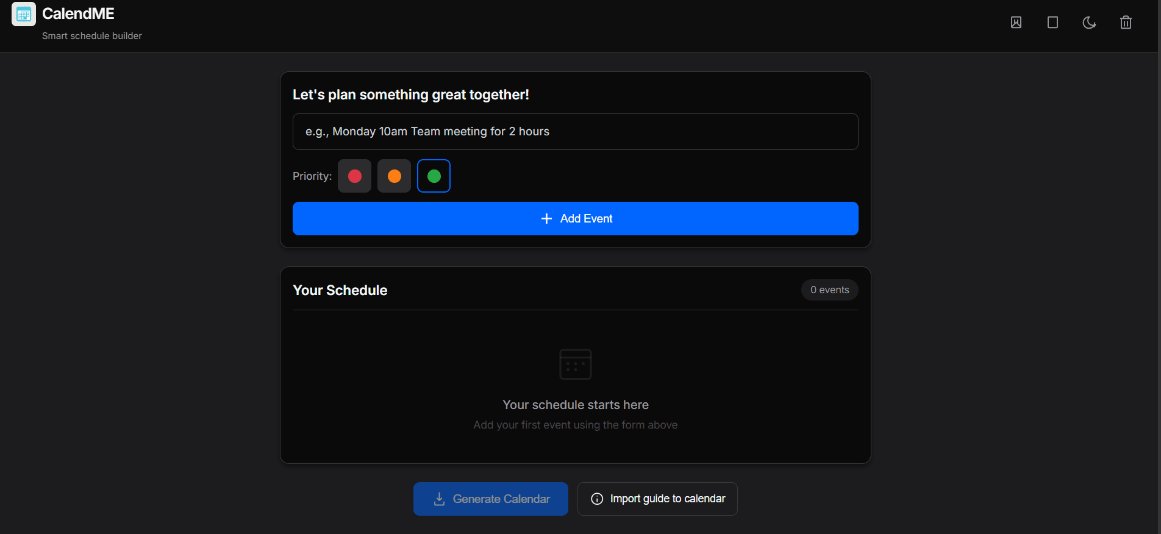Click the 0 events counter badge
The height and width of the screenshot is (534, 1161).
point(830,290)
